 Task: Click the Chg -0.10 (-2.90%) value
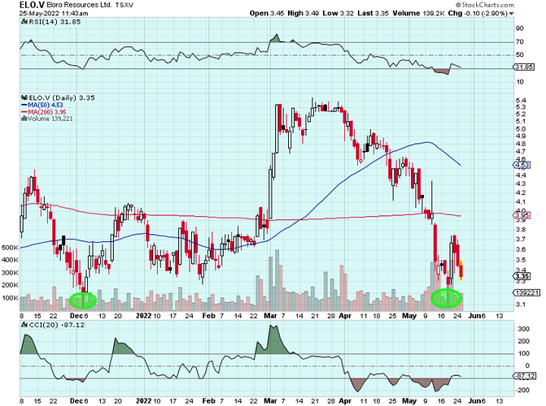478,14
